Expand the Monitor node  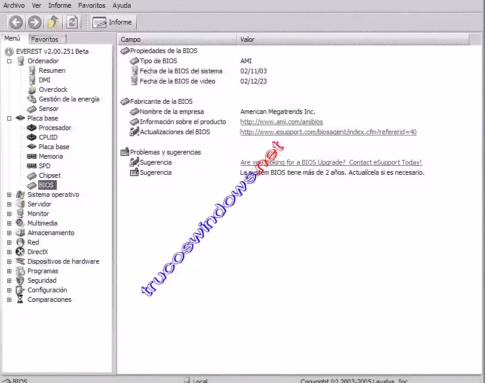click(10, 214)
